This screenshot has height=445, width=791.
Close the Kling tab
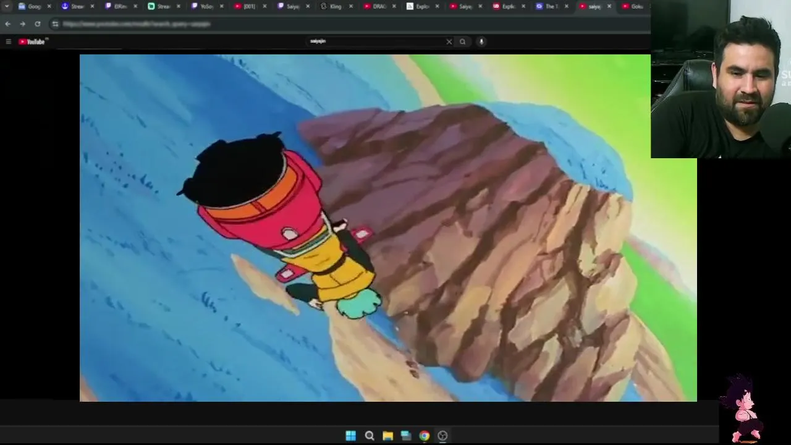351,6
